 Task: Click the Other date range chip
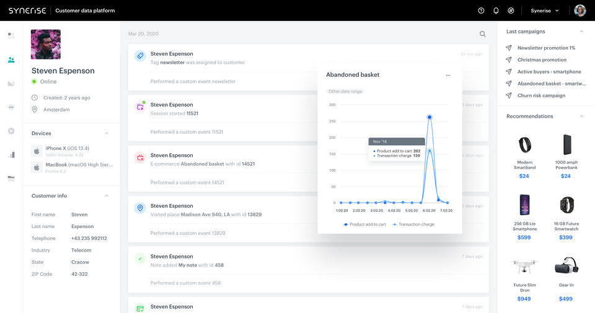coord(345,92)
